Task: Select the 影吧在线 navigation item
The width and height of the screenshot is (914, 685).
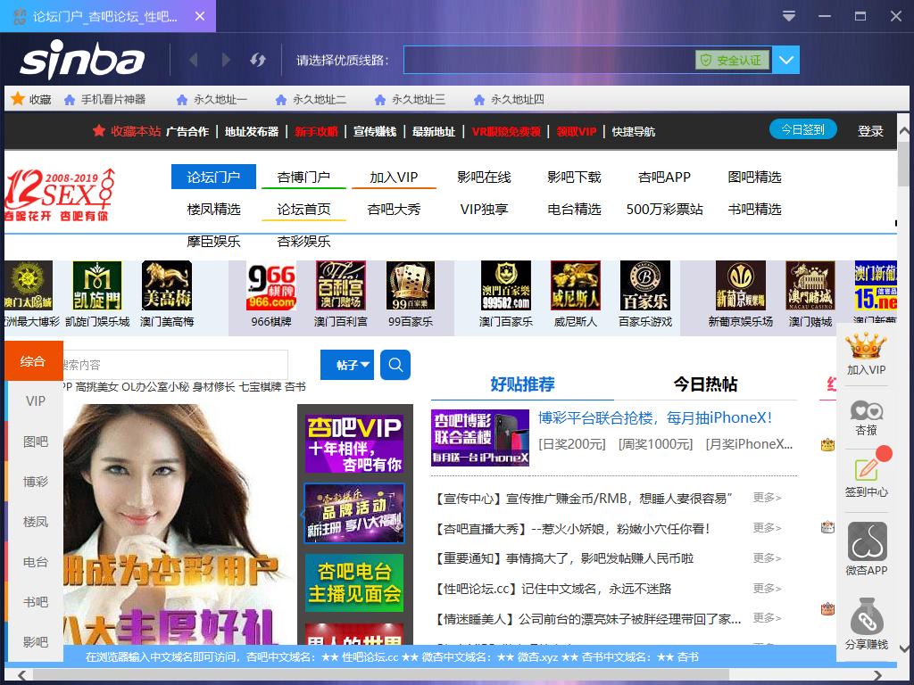Action: 484,177
